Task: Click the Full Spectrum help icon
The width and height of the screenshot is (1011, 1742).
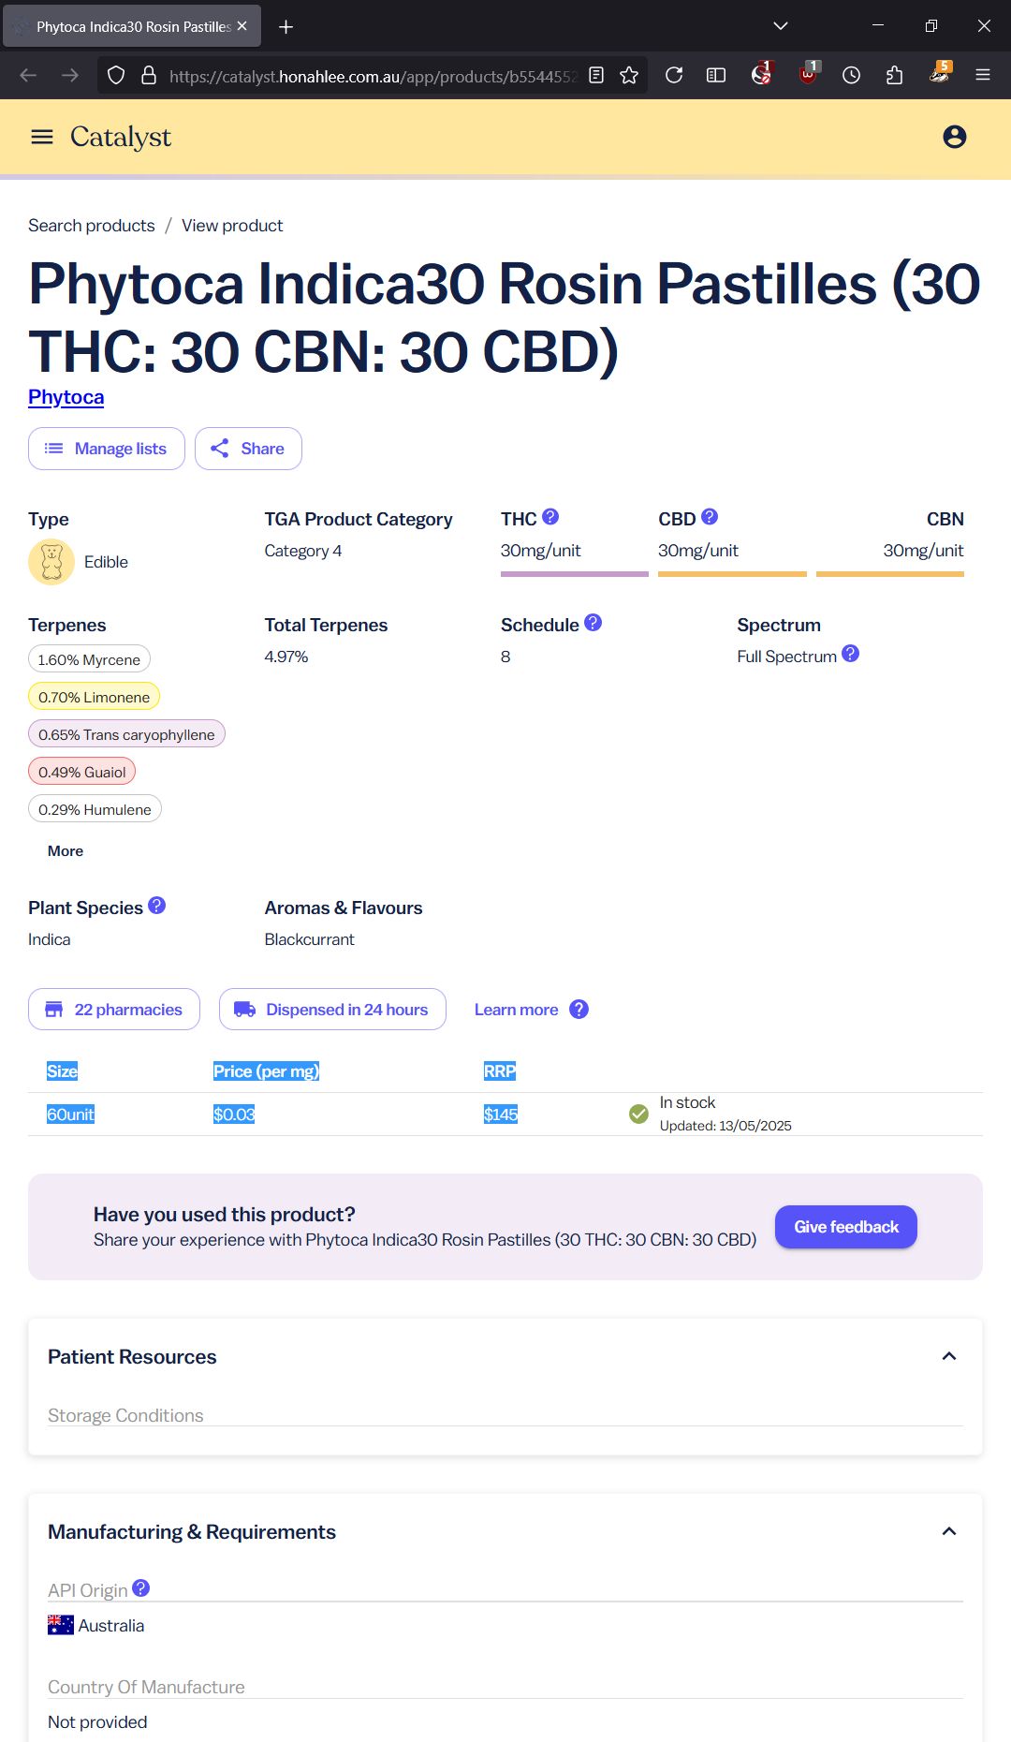Action: tap(850, 654)
